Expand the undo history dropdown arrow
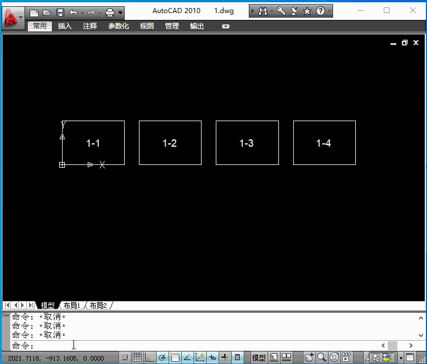This screenshot has width=427, height=364. tap(82, 13)
